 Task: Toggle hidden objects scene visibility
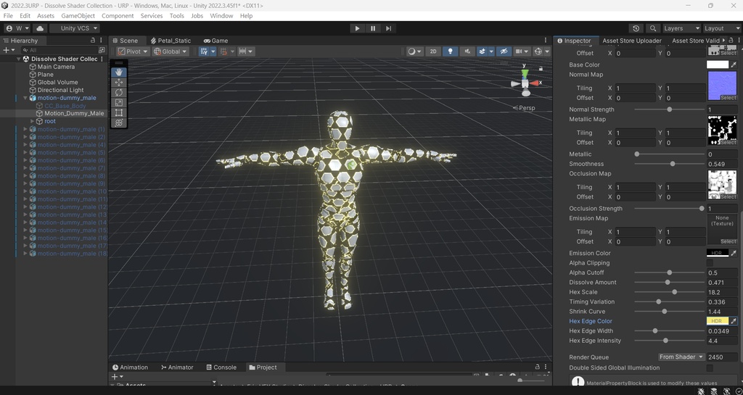(504, 51)
